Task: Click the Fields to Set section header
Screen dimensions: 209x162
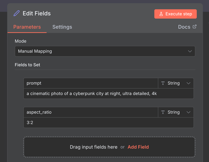Action: (x=27, y=65)
